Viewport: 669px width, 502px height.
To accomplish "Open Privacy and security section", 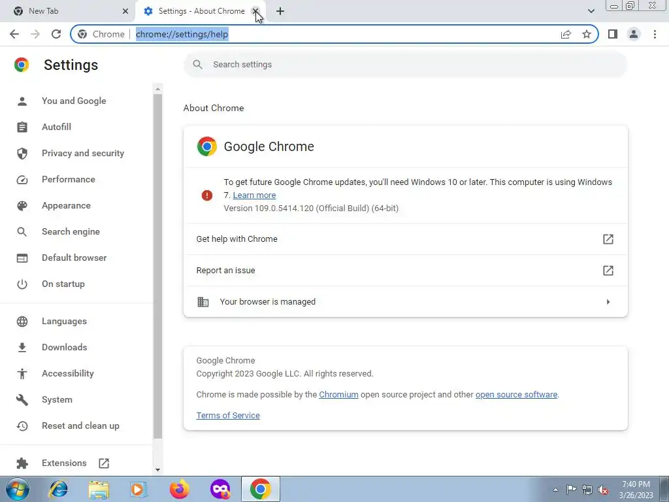I will (83, 153).
